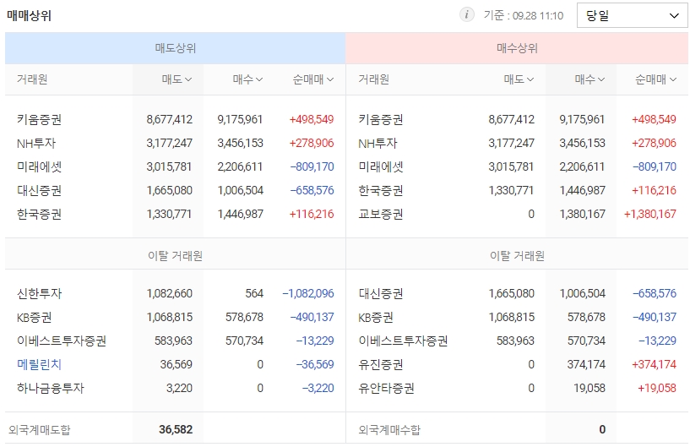Click KB증권 in the right 이탈 거래원 list

[x=376, y=317]
